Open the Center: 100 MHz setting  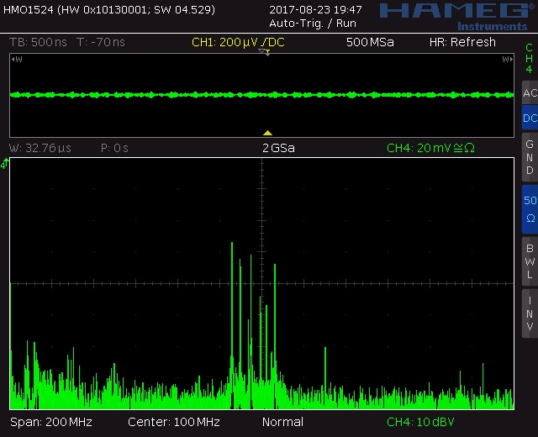pos(173,421)
